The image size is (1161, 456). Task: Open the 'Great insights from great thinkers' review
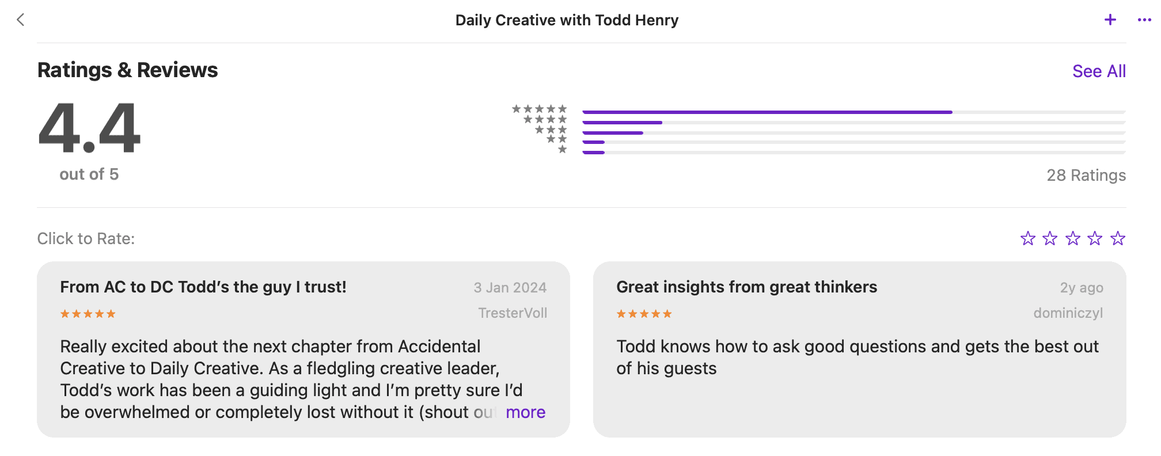[x=746, y=287]
